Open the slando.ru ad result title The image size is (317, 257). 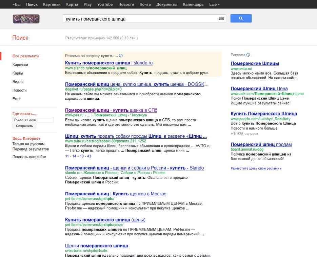109,63
